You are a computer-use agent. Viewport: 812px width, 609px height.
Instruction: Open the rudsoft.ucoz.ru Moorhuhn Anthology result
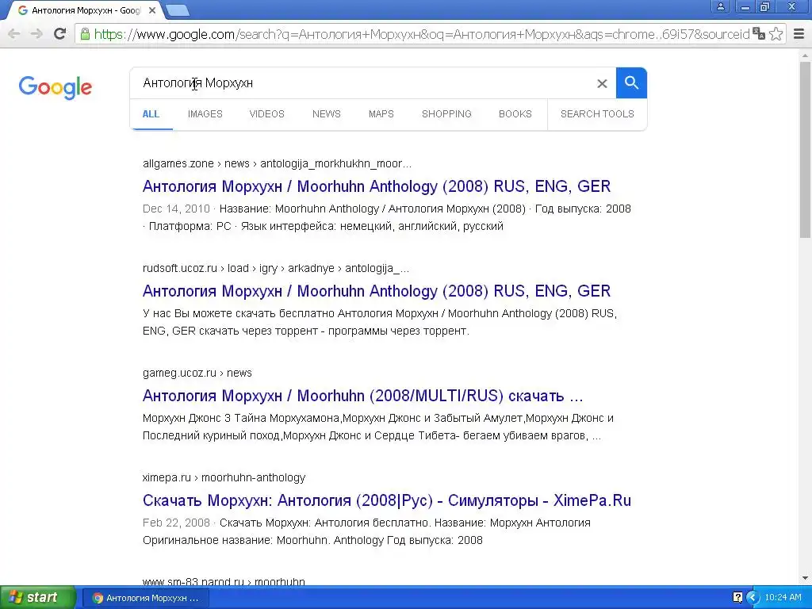tap(377, 291)
